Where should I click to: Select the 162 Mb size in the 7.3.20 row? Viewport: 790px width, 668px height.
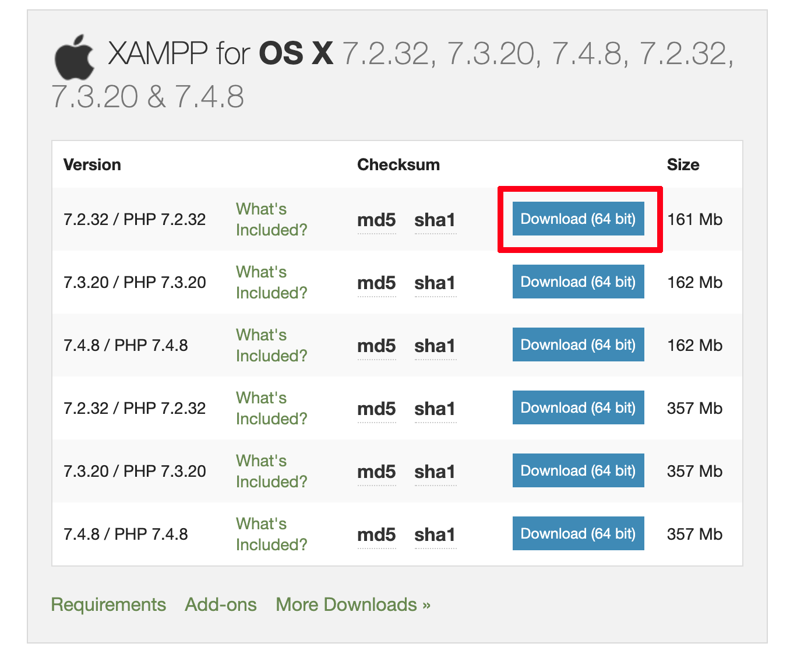click(x=694, y=282)
